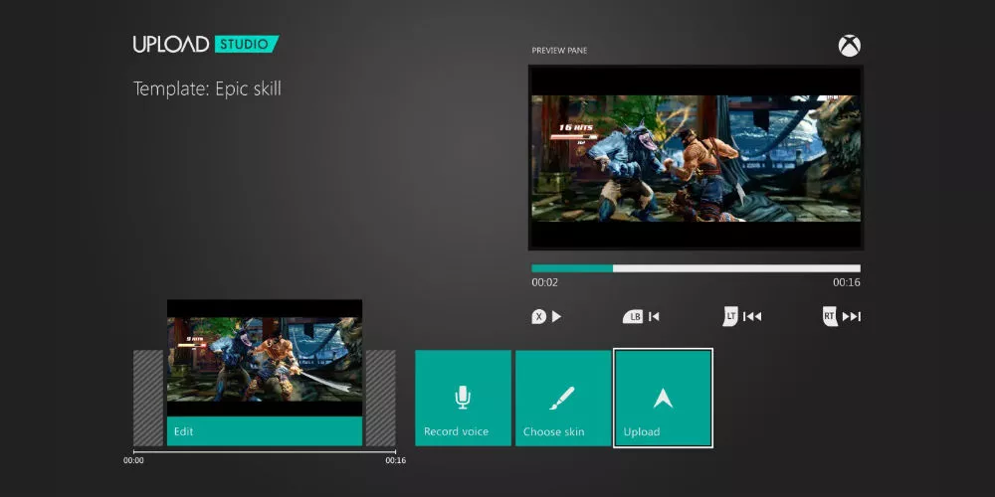This screenshot has width=995, height=497.
Task: Click the LT rewind control
Action: (x=742, y=316)
